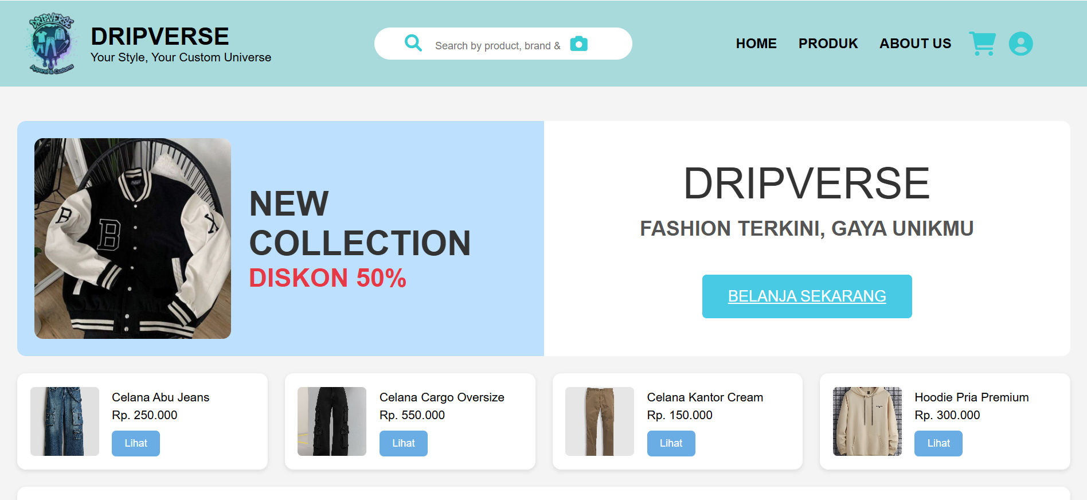This screenshot has height=500, width=1087.
Task: Select the black cargo pants thumbnail
Action: coord(332,421)
